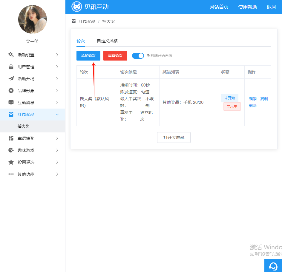Switch to the 轮次 tab

pos(81,41)
